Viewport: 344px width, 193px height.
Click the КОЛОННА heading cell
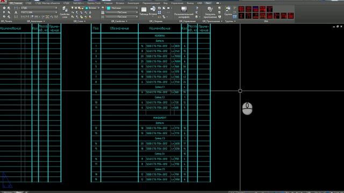click(160, 36)
